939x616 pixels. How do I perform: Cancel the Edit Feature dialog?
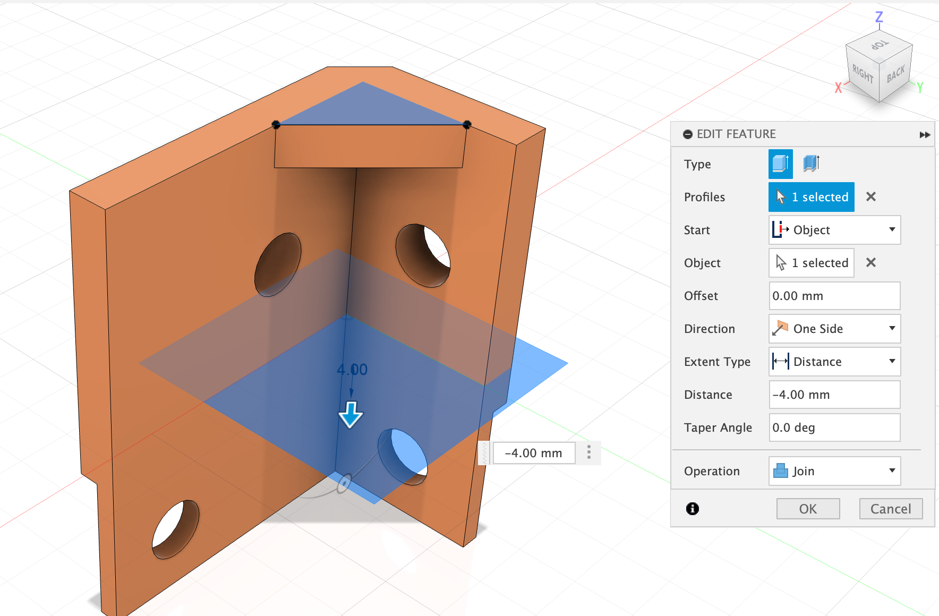click(891, 509)
